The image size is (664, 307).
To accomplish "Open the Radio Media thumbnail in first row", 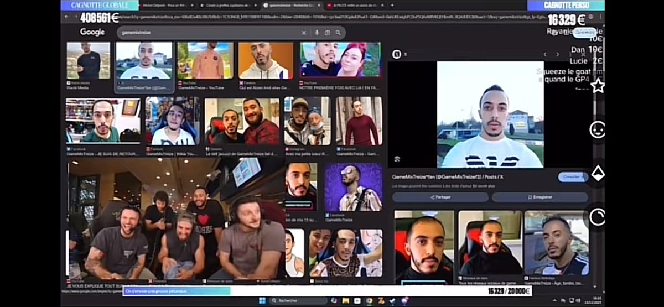I will [89, 61].
